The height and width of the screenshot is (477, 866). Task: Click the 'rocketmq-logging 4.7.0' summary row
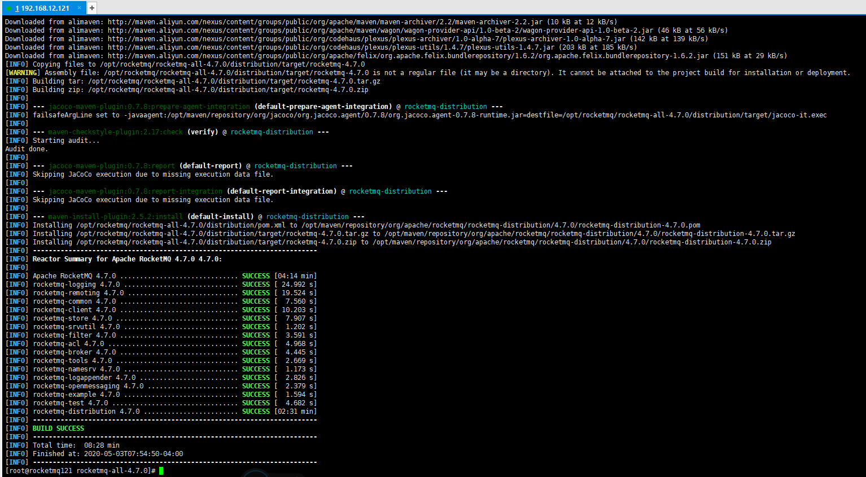coord(161,285)
